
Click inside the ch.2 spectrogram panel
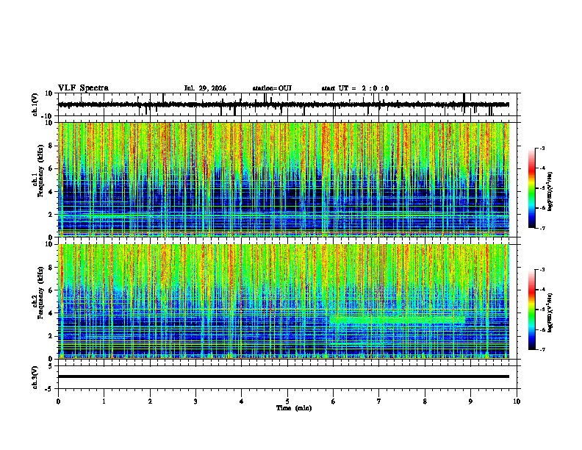[x=284, y=301]
